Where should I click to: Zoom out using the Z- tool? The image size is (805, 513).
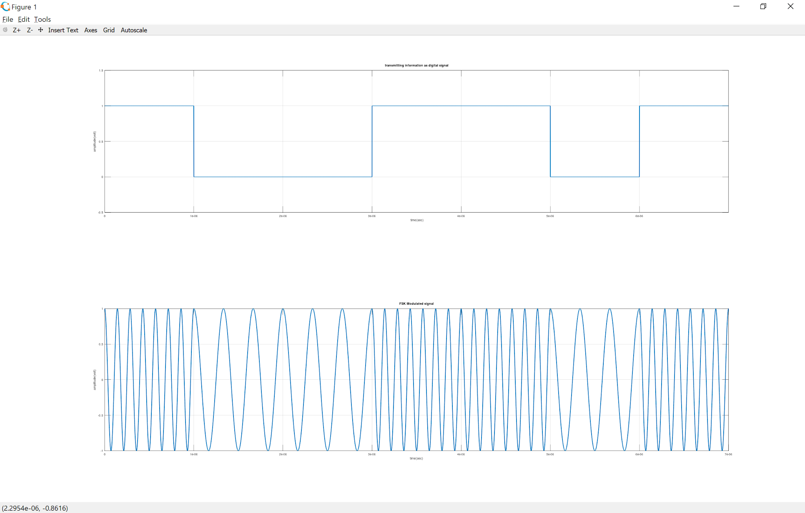tap(29, 30)
